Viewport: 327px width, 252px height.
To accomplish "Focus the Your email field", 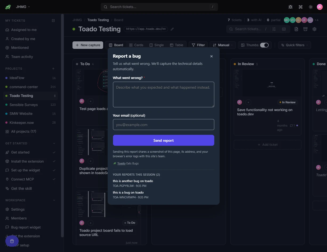I will 164,125.
